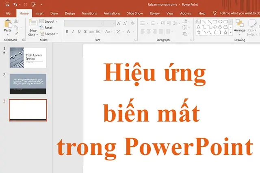The image size is (260, 173).
Task: Toggle Italic formatting button
Action: point(73,32)
